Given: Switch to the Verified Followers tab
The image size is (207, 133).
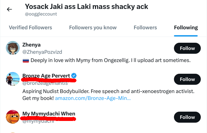Looking at the screenshot, I should pos(31,28).
